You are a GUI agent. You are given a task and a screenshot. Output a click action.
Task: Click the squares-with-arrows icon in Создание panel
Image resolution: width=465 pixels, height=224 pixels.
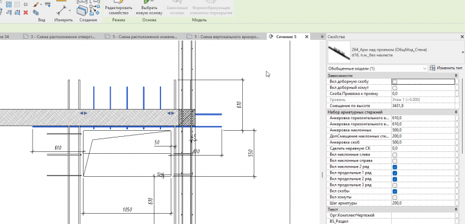(94, 10)
